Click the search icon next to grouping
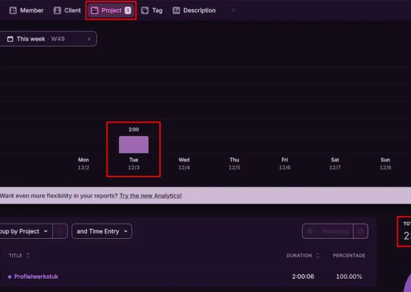The image size is (411, 292). pos(60,231)
